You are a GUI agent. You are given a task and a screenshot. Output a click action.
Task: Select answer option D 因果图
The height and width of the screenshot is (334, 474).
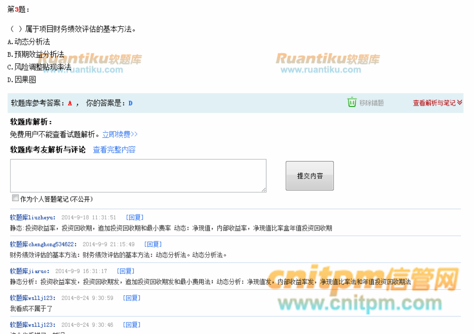pos(22,80)
